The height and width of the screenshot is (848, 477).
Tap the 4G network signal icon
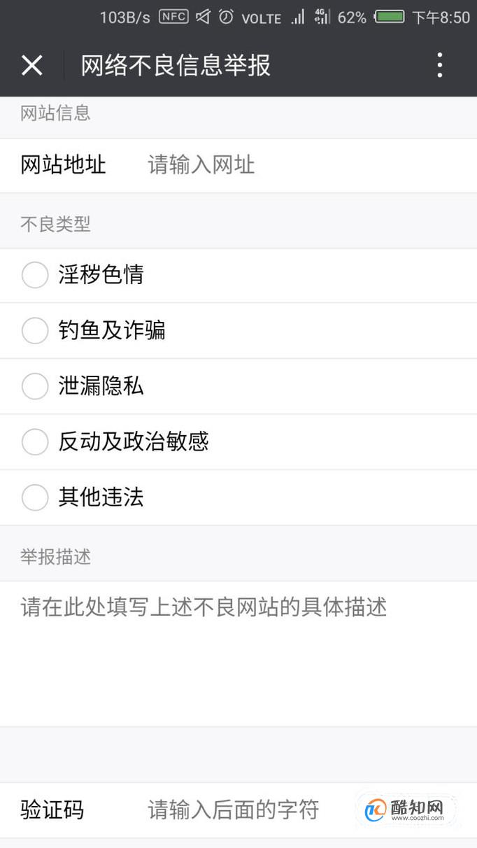pos(322,17)
